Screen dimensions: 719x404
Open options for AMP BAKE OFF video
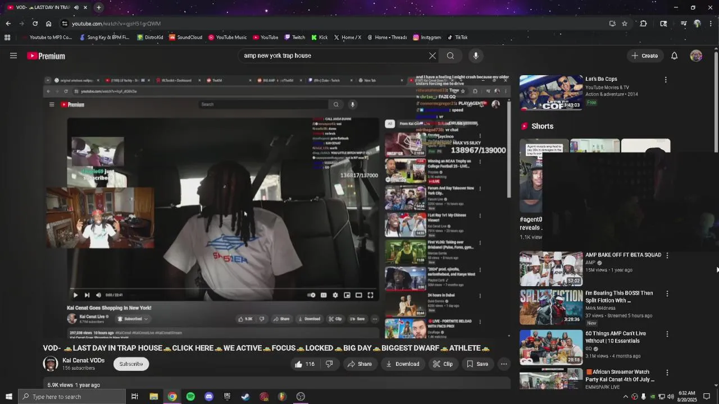[667, 255]
